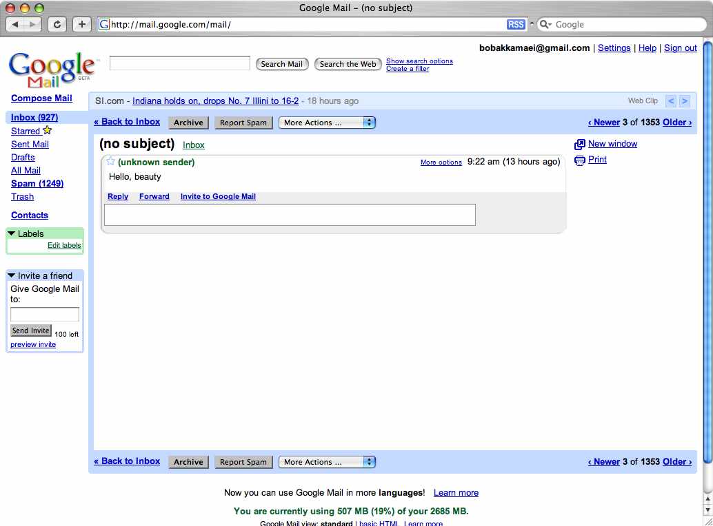
Task: Star the message from unknown sender
Action: point(110,162)
